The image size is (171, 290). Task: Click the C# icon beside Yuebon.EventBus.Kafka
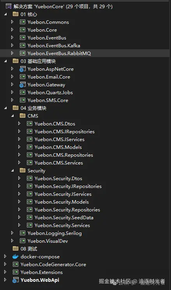click(x=23, y=45)
